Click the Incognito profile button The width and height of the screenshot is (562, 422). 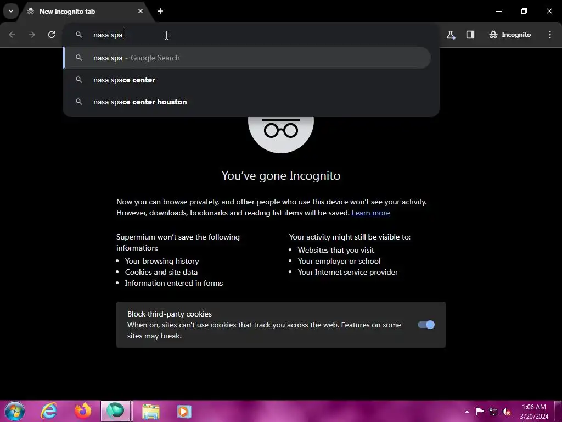click(x=510, y=35)
